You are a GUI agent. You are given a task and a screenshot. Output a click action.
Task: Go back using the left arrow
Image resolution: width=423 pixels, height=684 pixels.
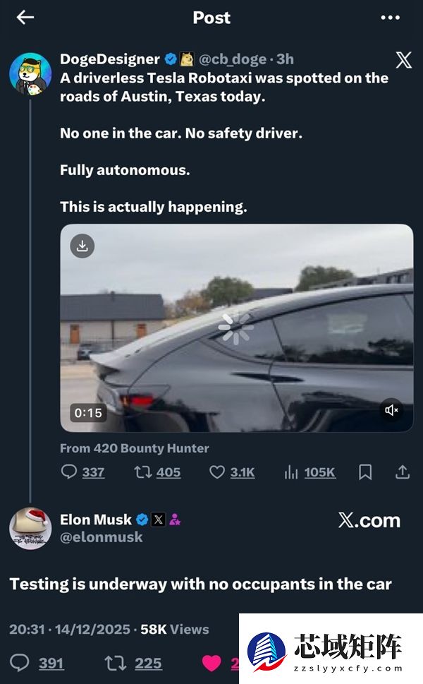click(x=25, y=18)
